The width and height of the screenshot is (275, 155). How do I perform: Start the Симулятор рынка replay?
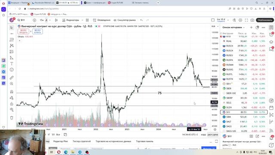coord(125,20)
